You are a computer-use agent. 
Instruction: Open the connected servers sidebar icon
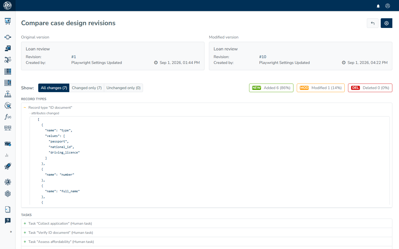click(8, 128)
